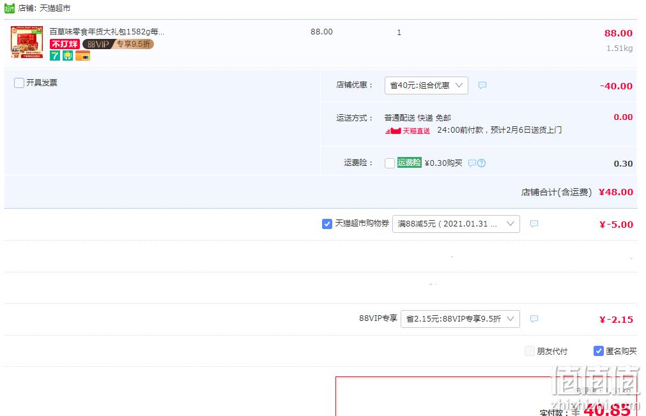Click the 天猫直送 delivery text
The width and height of the screenshot is (646, 416).
tap(416, 131)
